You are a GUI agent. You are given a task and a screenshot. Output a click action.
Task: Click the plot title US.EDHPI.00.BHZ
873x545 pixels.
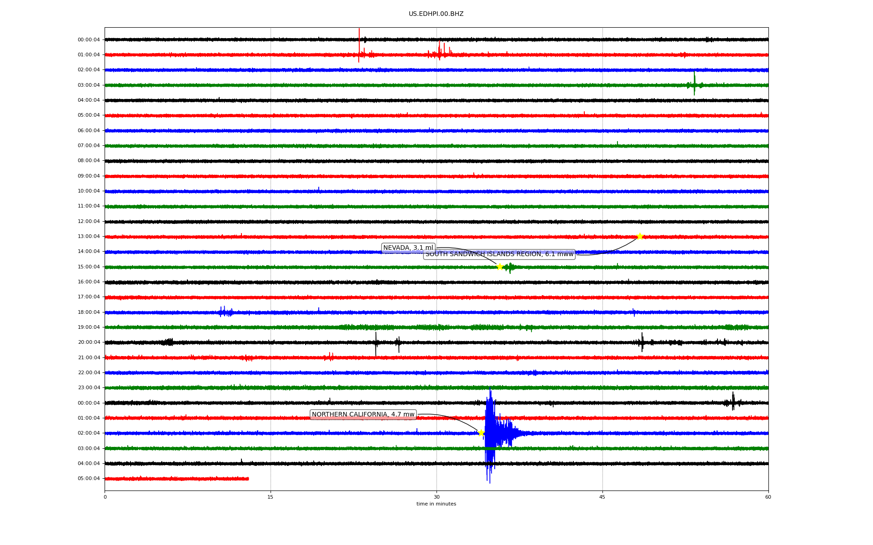click(436, 14)
